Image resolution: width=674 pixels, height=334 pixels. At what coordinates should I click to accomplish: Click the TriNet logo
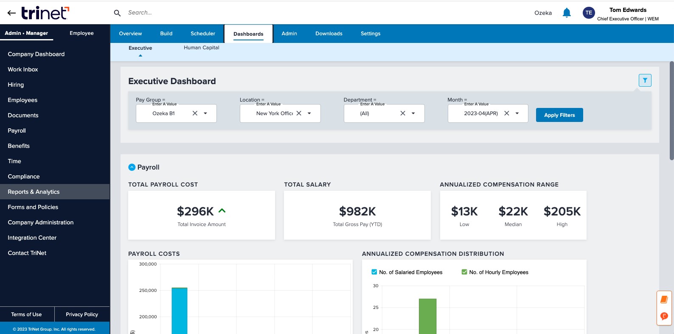pyautogui.click(x=45, y=13)
